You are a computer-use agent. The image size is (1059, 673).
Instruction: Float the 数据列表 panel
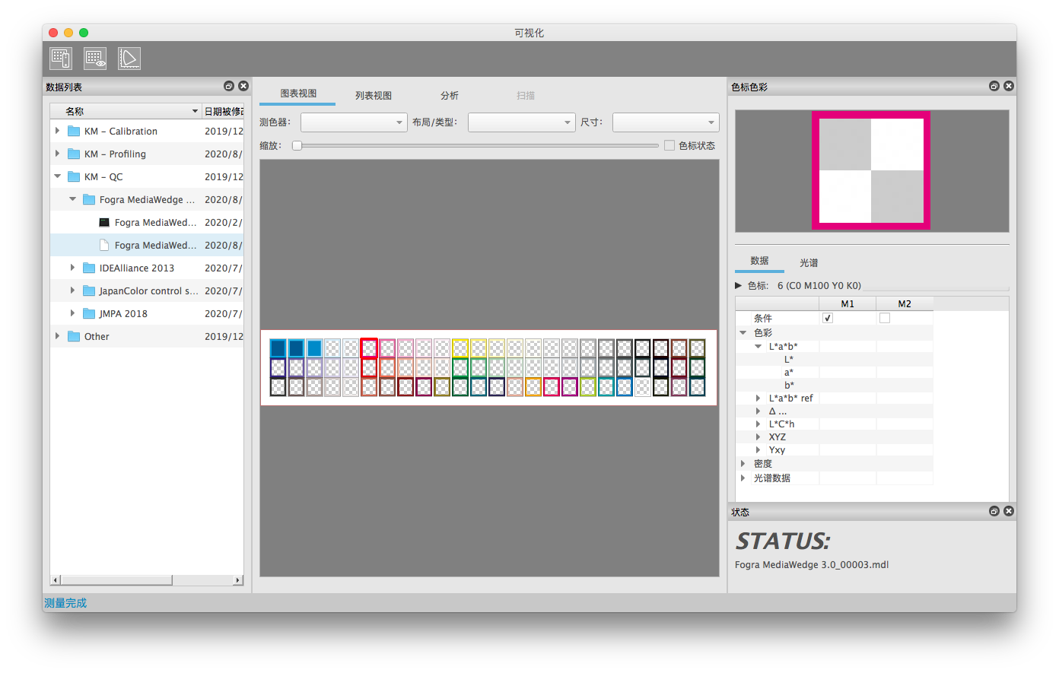coord(229,86)
